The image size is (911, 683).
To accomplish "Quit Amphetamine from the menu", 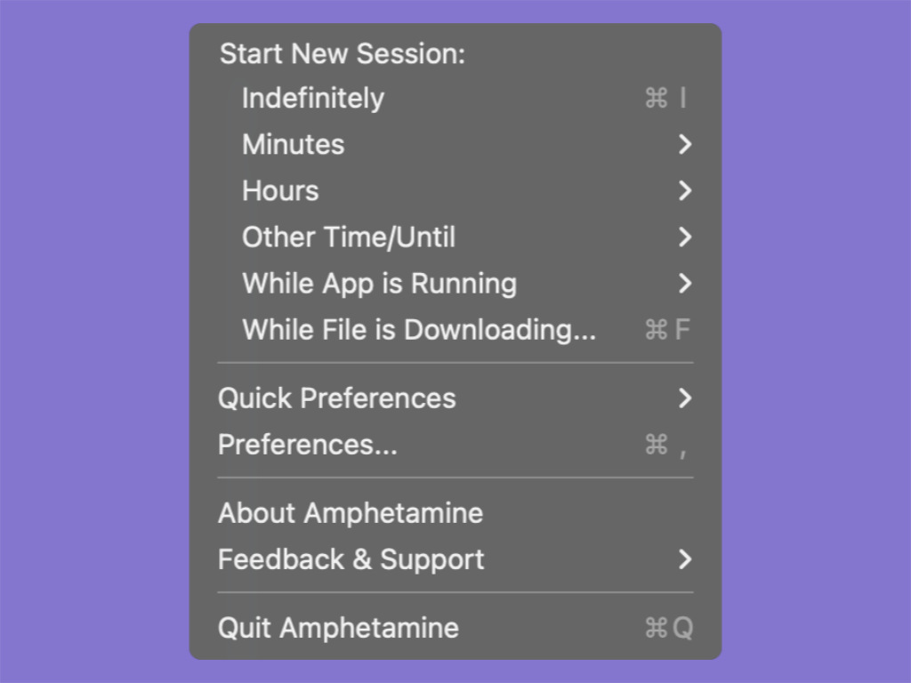I will [x=338, y=628].
